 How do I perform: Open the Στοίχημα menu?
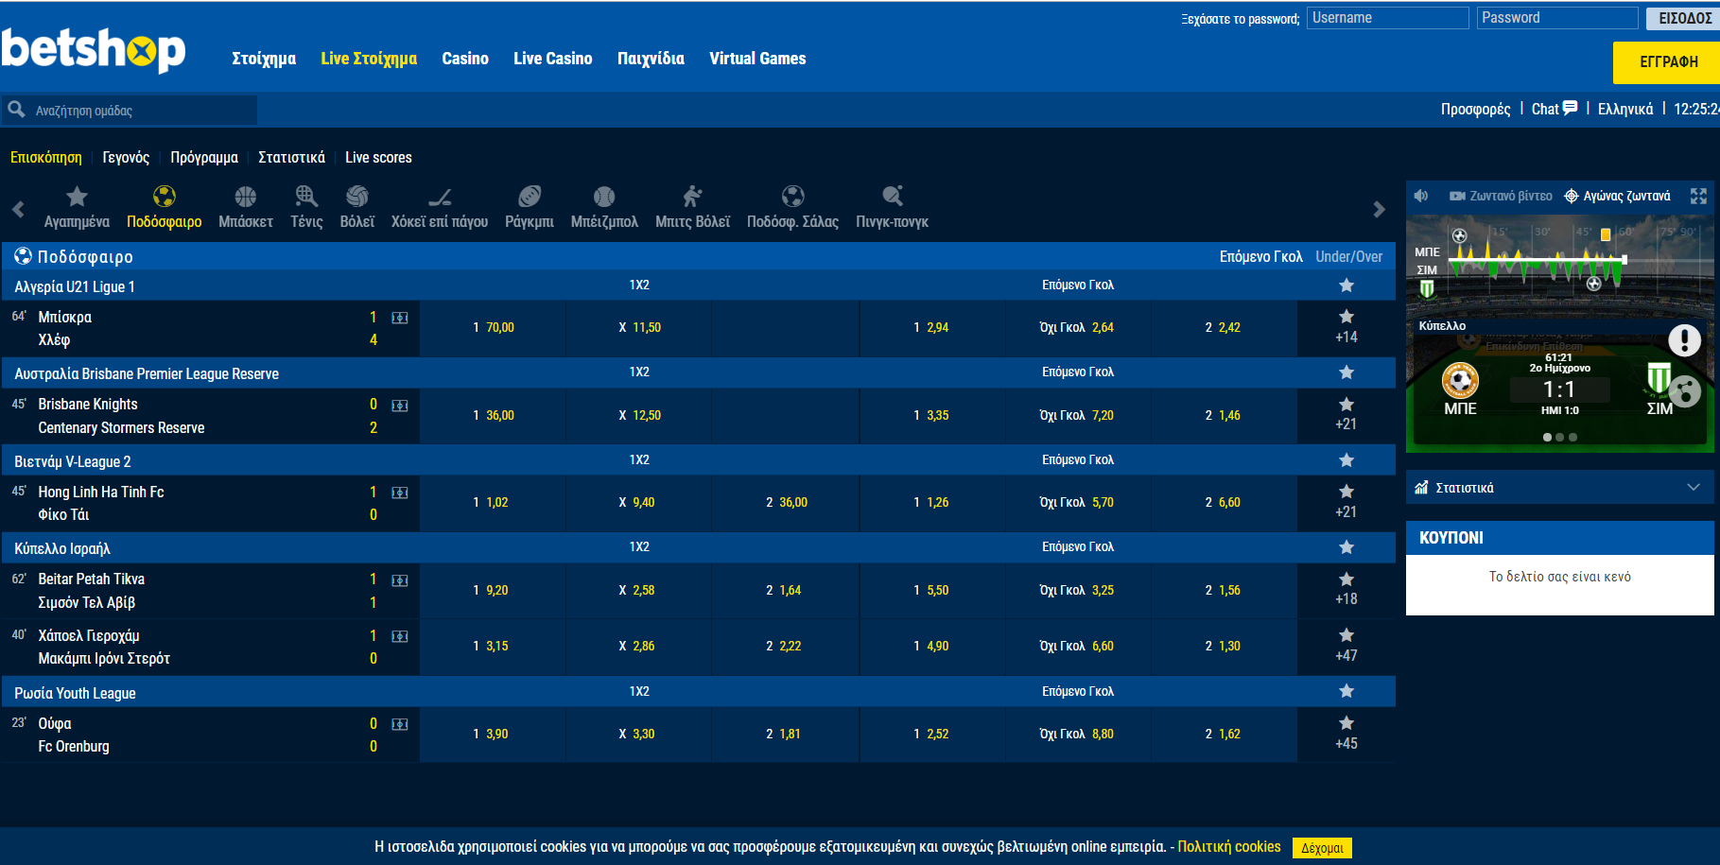click(x=264, y=59)
